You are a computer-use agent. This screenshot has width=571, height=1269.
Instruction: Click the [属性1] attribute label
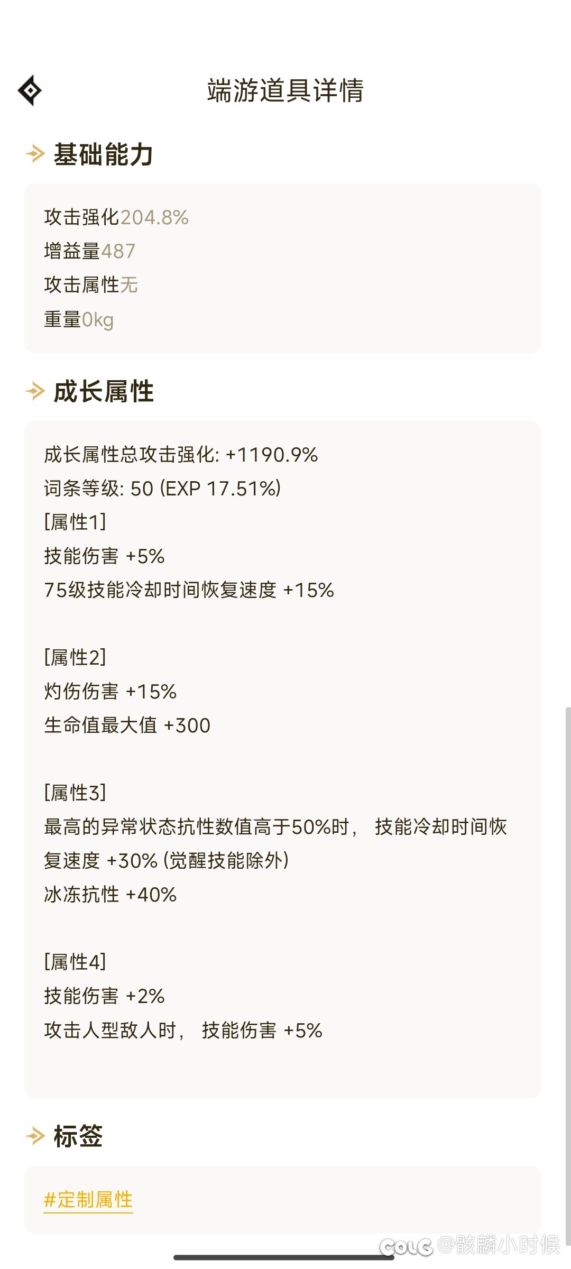point(75,522)
